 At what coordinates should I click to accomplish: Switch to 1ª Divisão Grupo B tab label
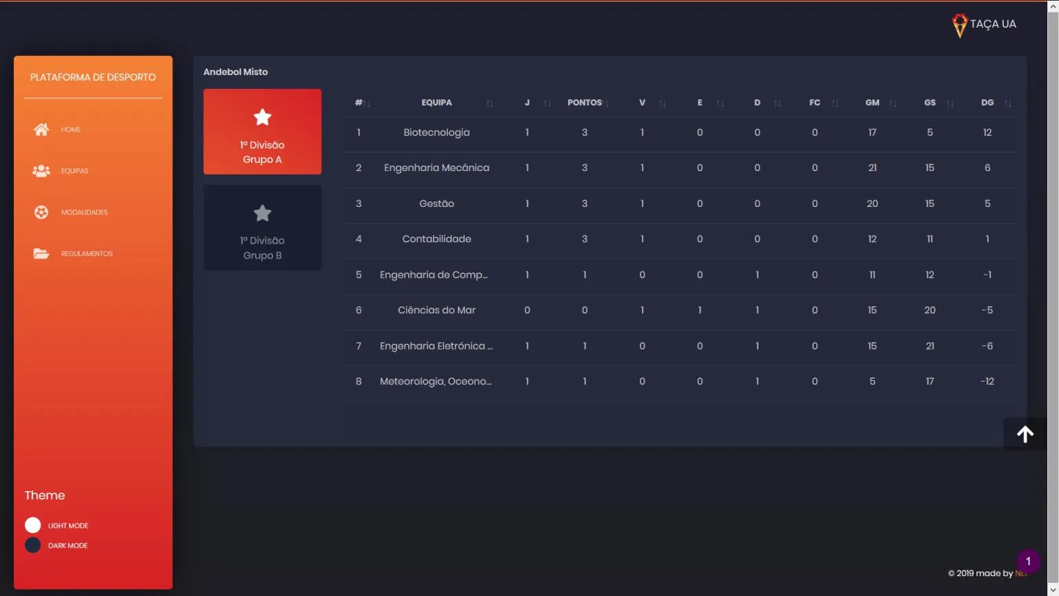tap(262, 248)
